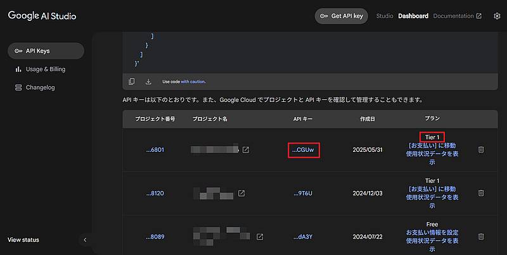Open external link for project ...6801
This screenshot has width=507, height=255.
pos(246,150)
